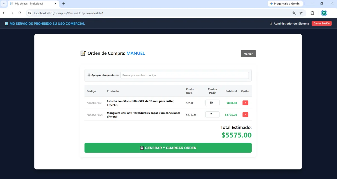
Task: Bookmark this page with the star icon
Action: pos(301,13)
